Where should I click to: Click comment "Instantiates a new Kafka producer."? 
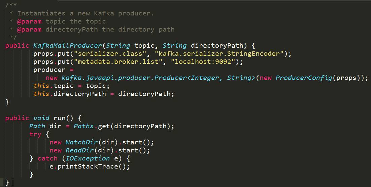click(x=86, y=13)
